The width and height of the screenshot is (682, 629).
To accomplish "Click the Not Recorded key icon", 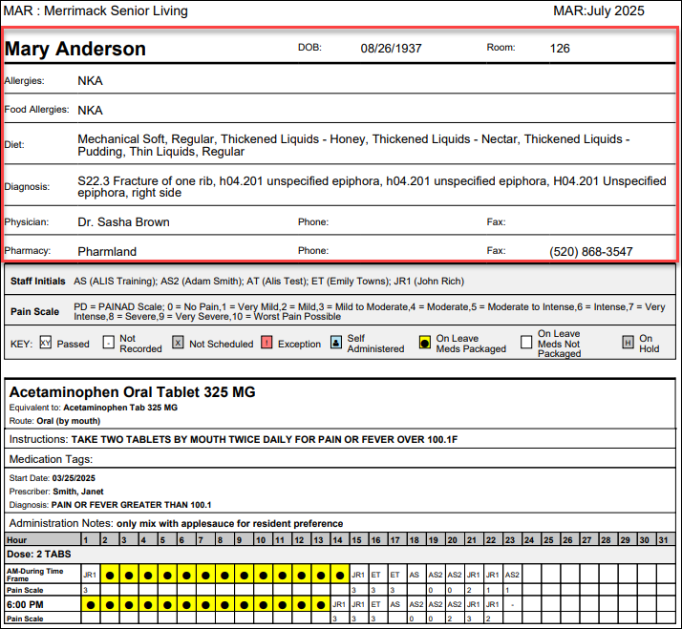I will click(x=108, y=343).
